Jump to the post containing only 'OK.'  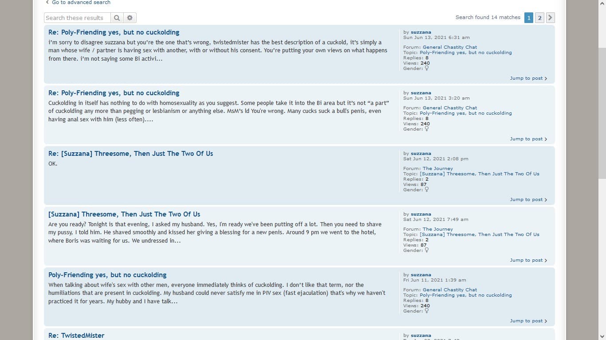tap(528, 200)
